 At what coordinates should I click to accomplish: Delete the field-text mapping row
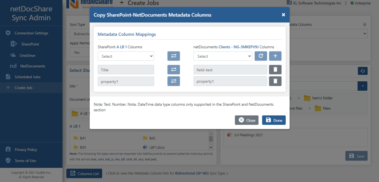pos(275,70)
